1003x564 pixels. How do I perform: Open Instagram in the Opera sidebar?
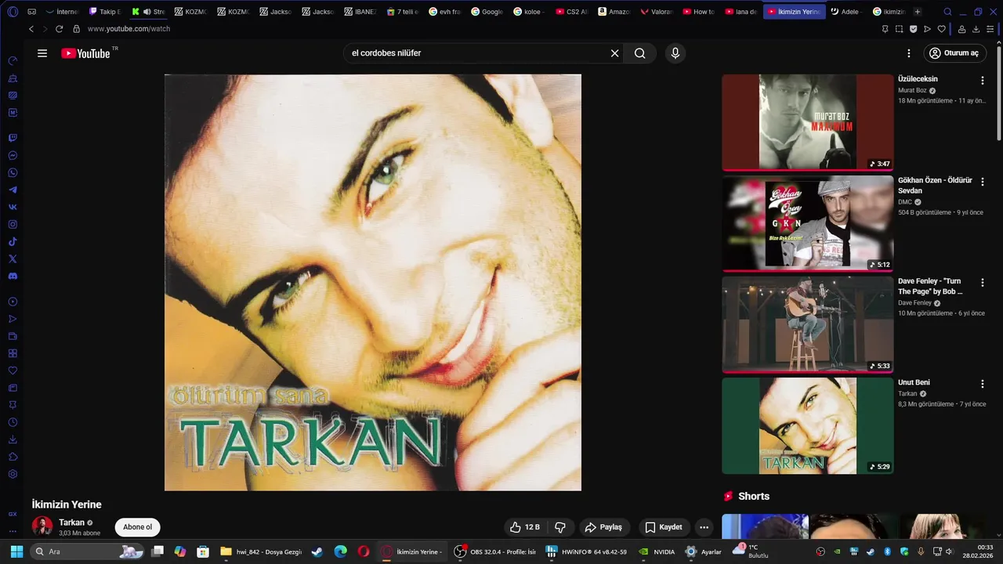[x=13, y=224]
